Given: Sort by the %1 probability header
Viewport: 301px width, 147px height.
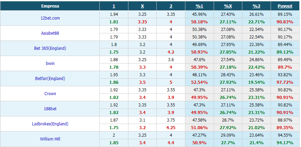Looking at the screenshot, I should click(x=200, y=6).
